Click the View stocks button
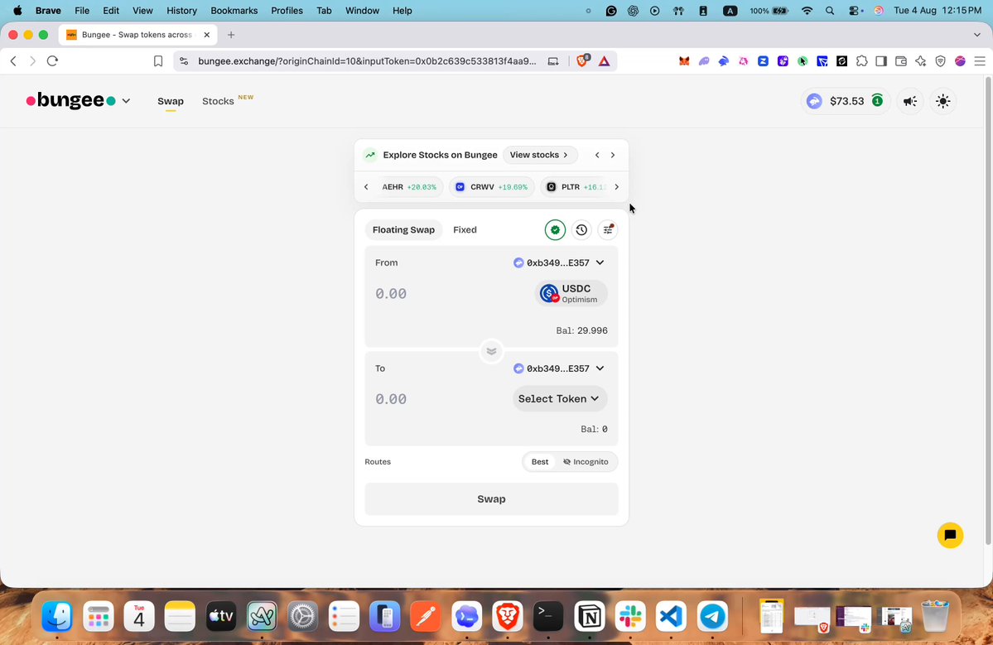 (x=539, y=155)
